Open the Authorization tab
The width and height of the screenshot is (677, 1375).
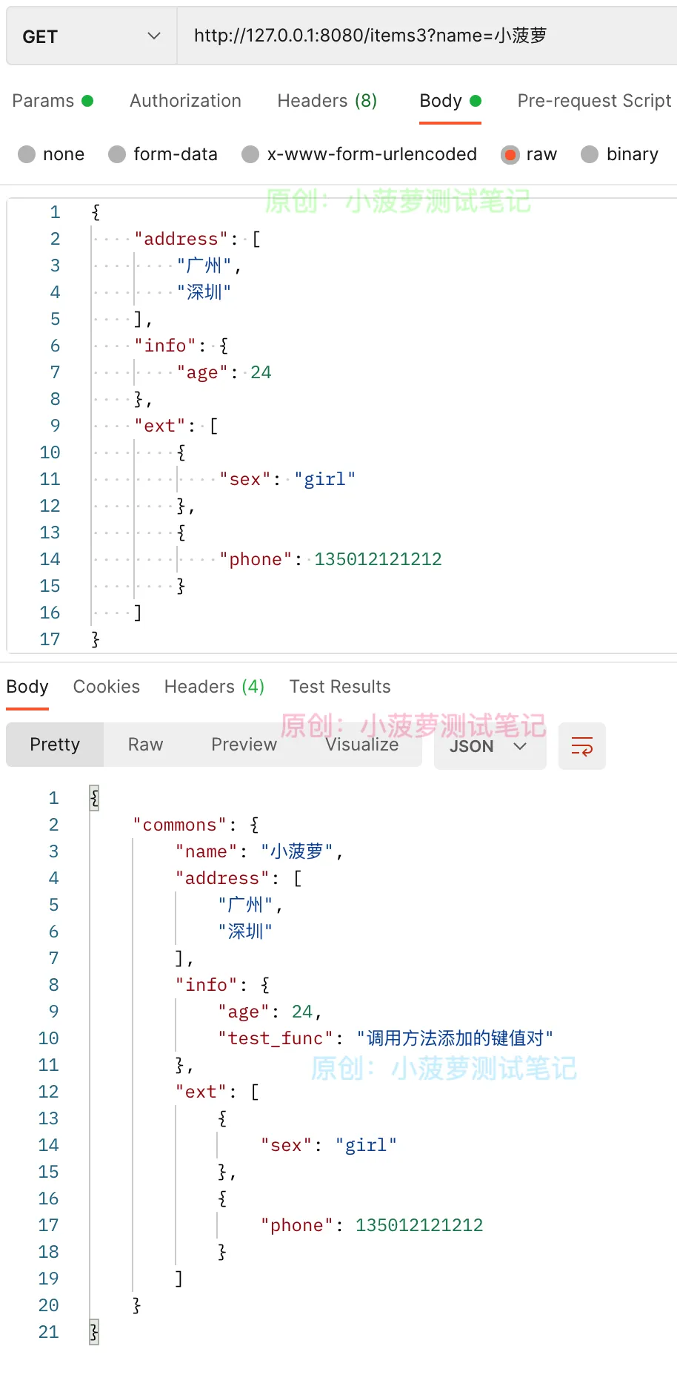(x=185, y=101)
